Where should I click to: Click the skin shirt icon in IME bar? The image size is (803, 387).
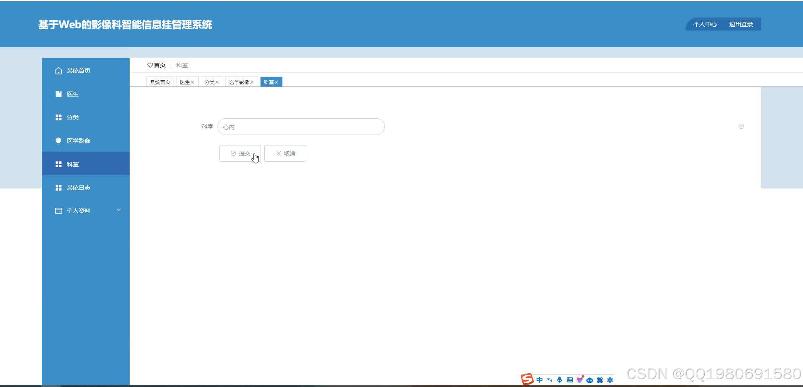tap(580, 379)
